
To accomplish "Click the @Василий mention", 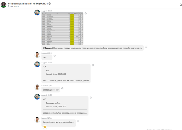I will [48, 48].
